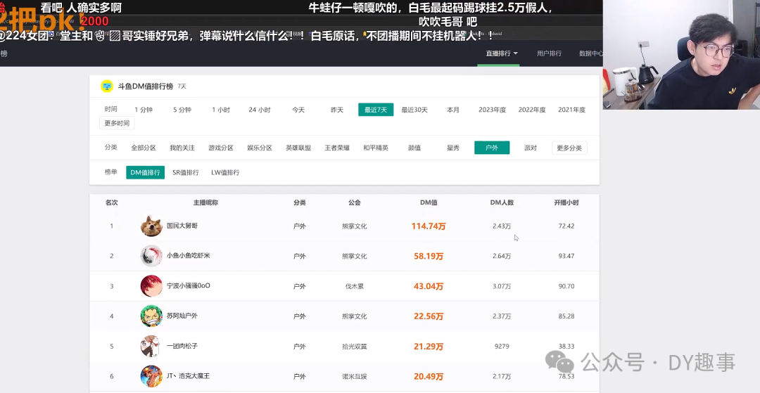Click DM value 22.56万
This screenshot has height=393, width=760.
point(429,316)
